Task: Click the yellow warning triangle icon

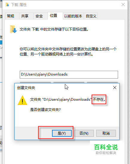Action: [22, 100]
